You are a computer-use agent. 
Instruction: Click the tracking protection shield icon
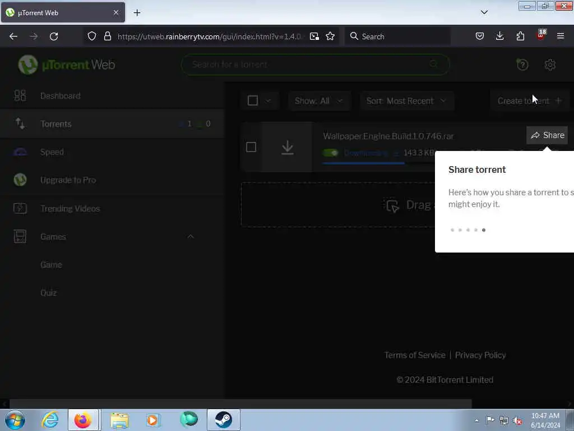(92, 36)
